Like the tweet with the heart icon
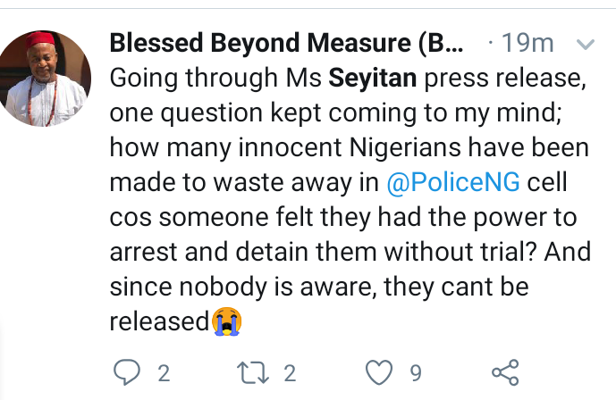 click(381, 371)
